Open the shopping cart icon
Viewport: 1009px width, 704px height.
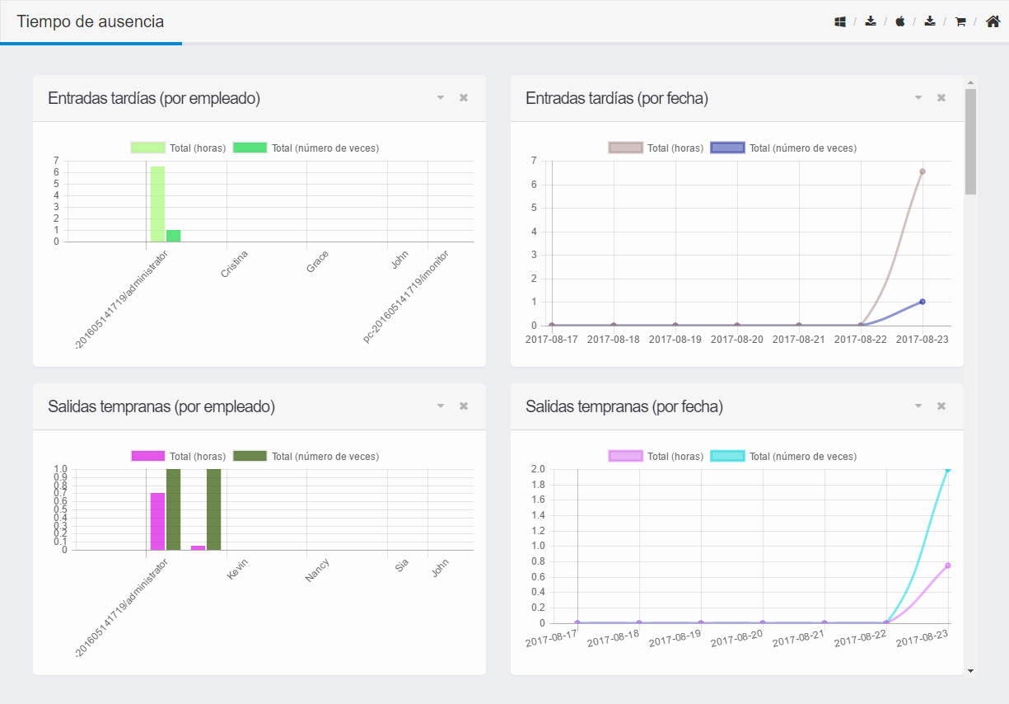960,22
